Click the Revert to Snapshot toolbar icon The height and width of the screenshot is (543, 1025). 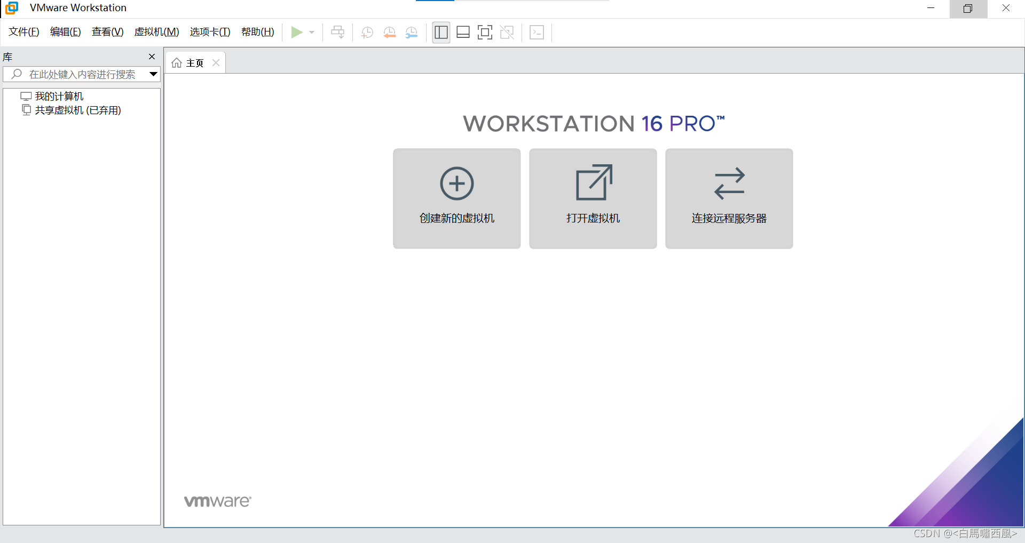(390, 33)
